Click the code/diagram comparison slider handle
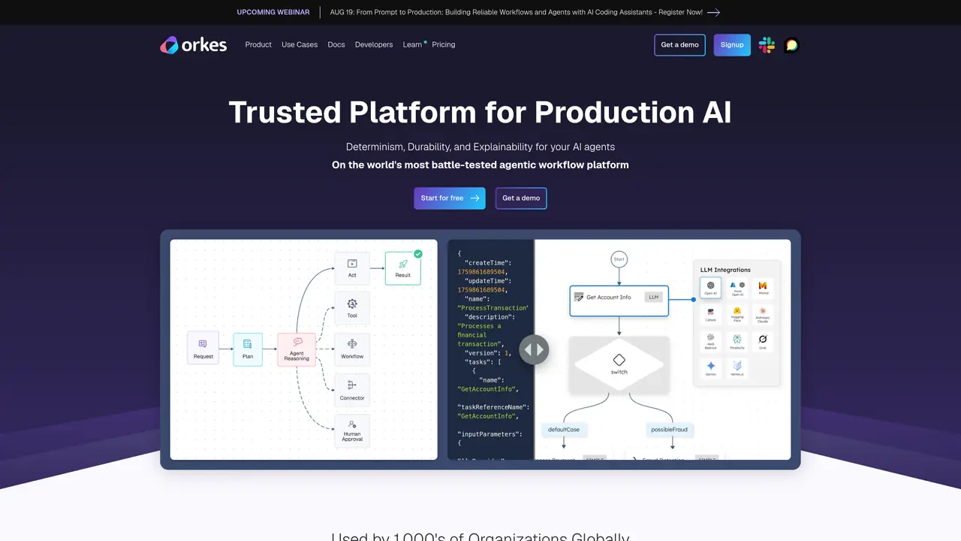Screen dimensions: 961x541 click(x=534, y=349)
